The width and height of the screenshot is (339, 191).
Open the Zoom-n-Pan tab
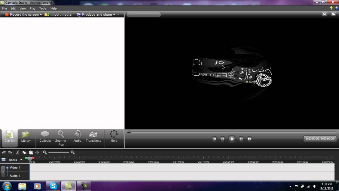pos(61,138)
